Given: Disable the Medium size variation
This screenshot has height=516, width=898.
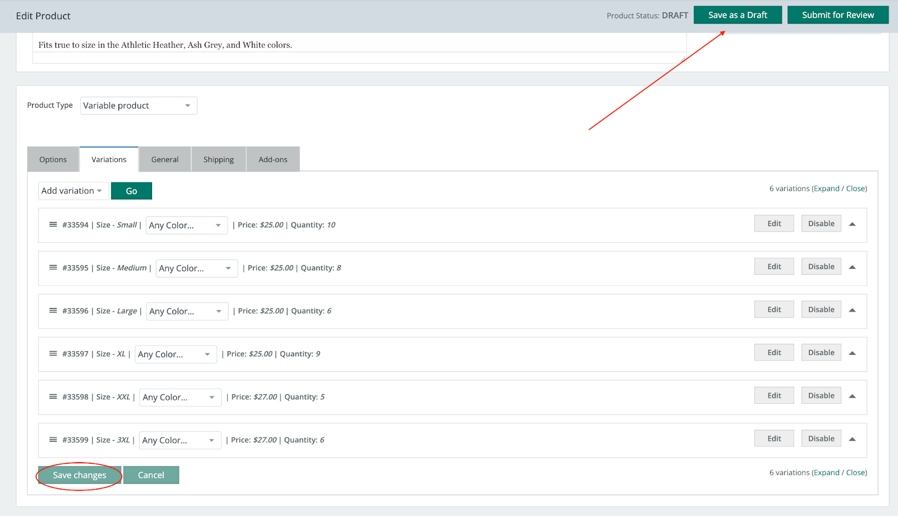Looking at the screenshot, I should [821, 266].
